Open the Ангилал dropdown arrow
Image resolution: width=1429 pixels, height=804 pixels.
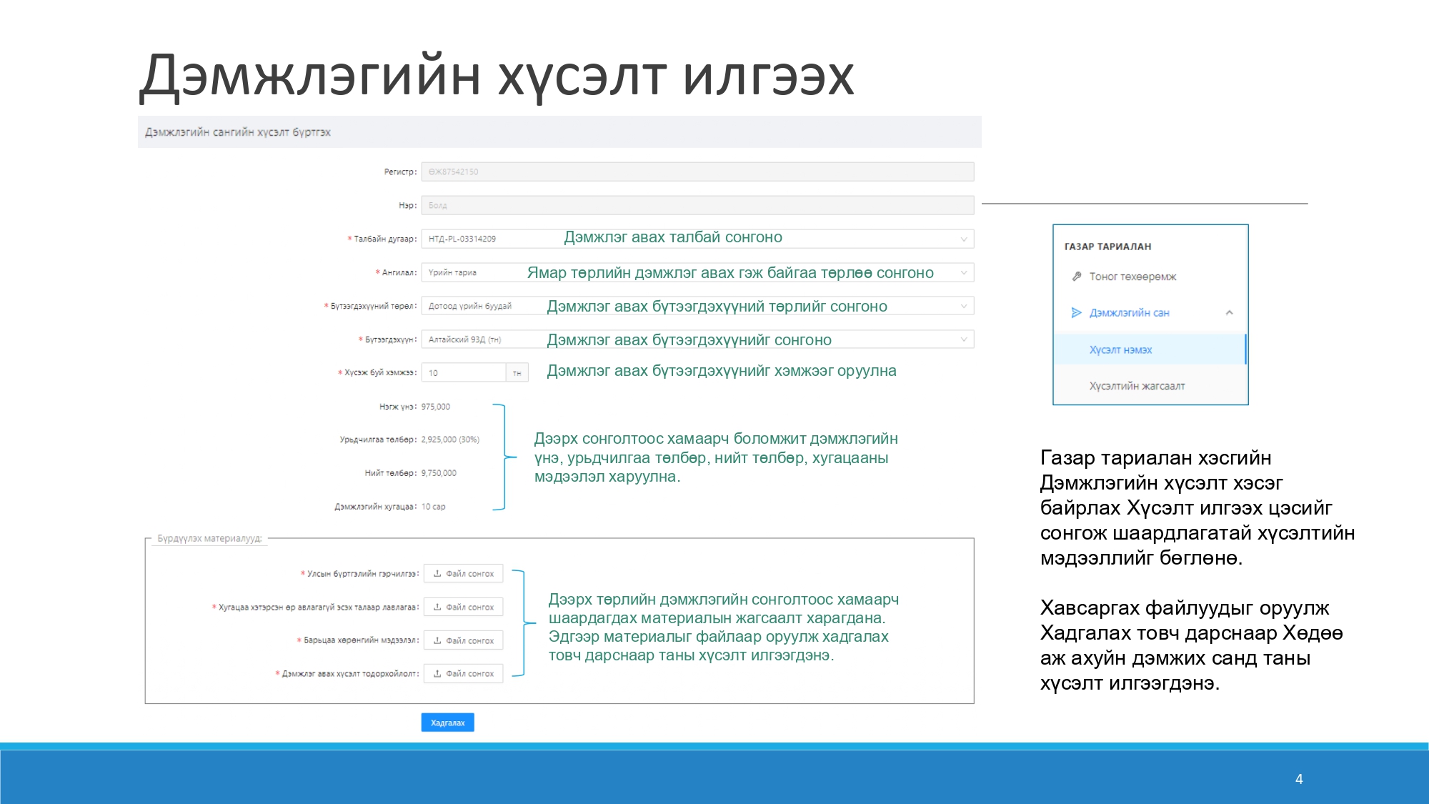[x=963, y=272]
